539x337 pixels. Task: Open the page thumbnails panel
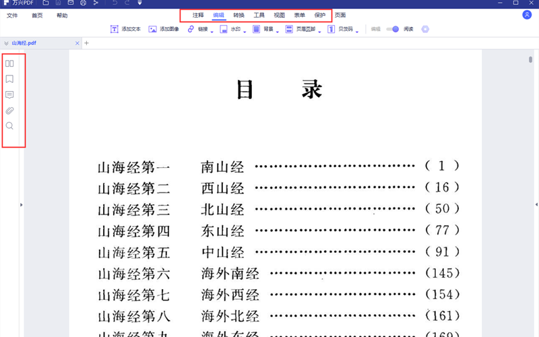[9, 64]
